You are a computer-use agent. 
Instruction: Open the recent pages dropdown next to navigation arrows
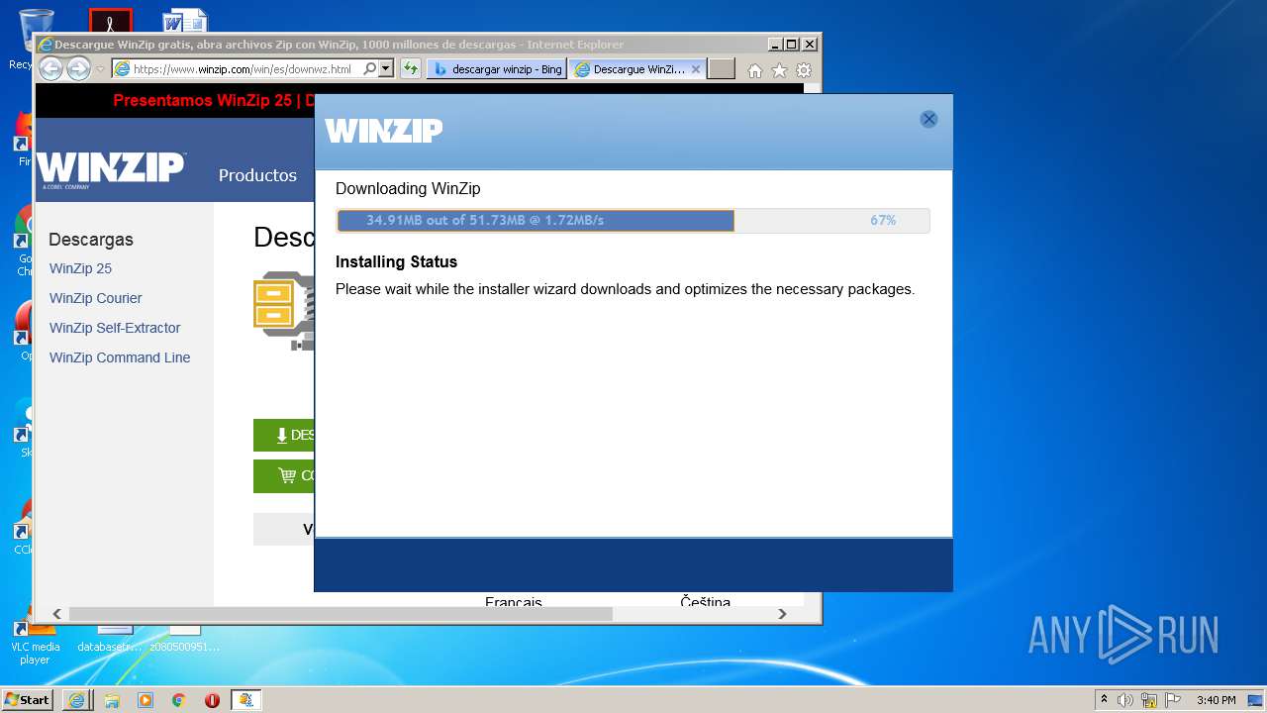click(x=100, y=69)
